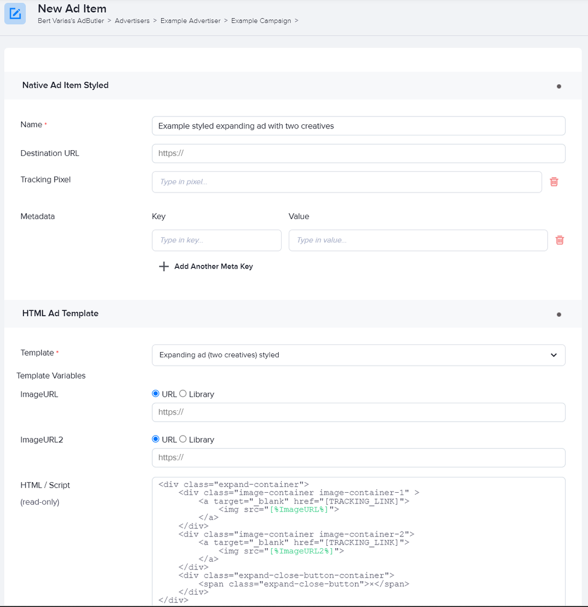Collapse Native Ad Item Styled section dot
The height and width of the screenshot is (607, 588).
[559, 87]
